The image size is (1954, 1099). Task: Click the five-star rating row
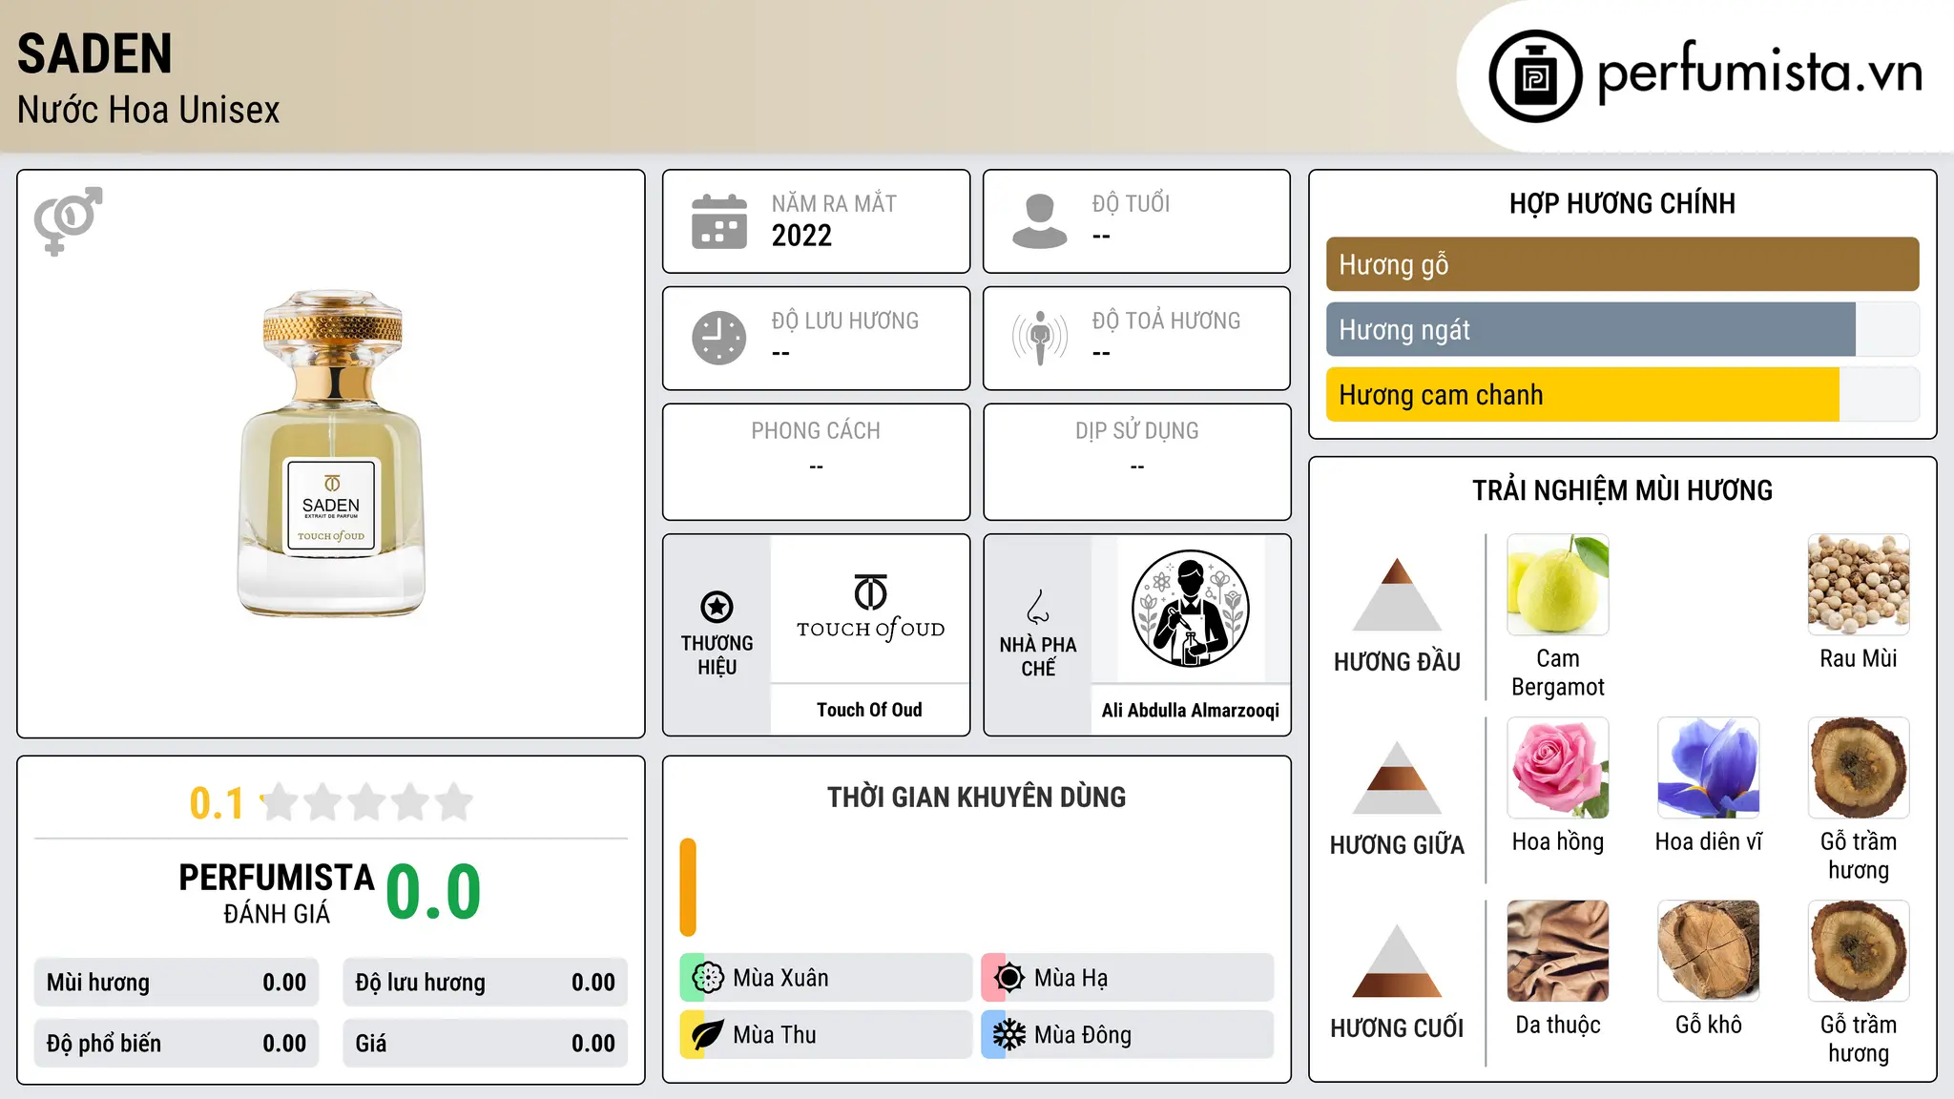[x=367, y=802]
